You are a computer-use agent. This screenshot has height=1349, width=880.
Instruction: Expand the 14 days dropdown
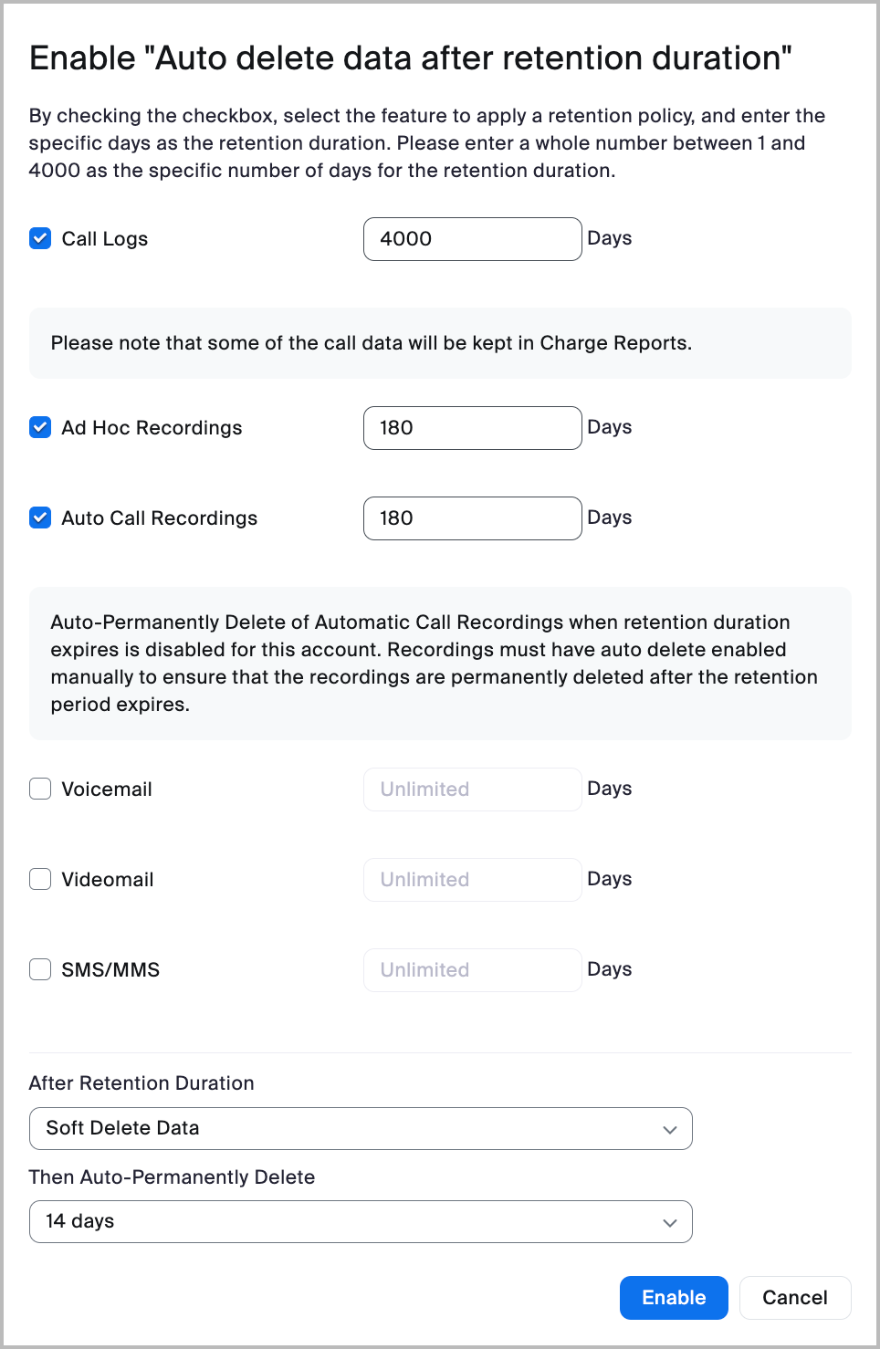tap(361, 1222)
